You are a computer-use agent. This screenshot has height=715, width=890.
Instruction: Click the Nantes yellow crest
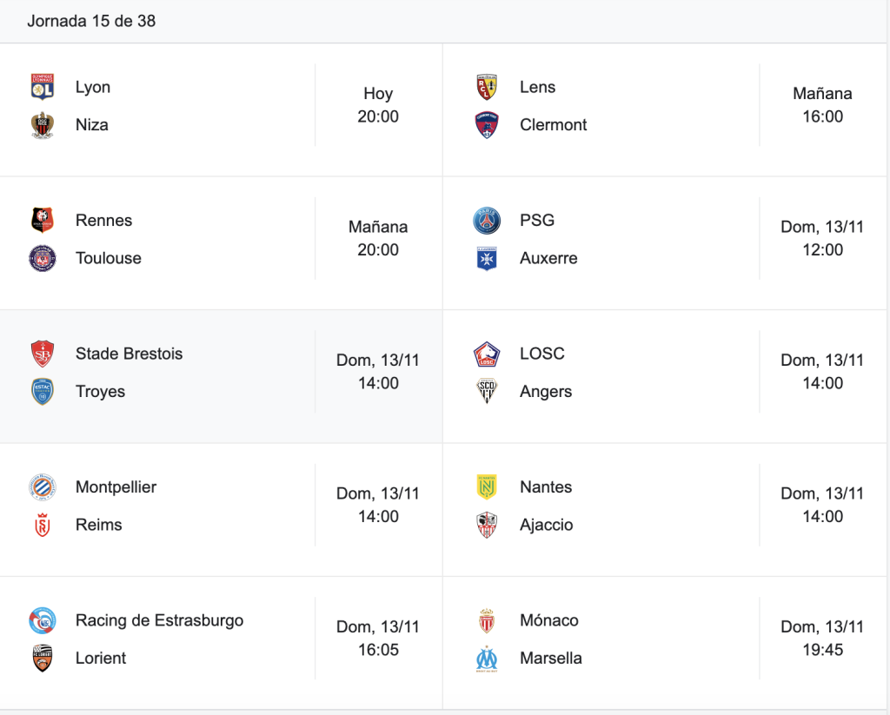pyautogui.click(x=487, y=487)
